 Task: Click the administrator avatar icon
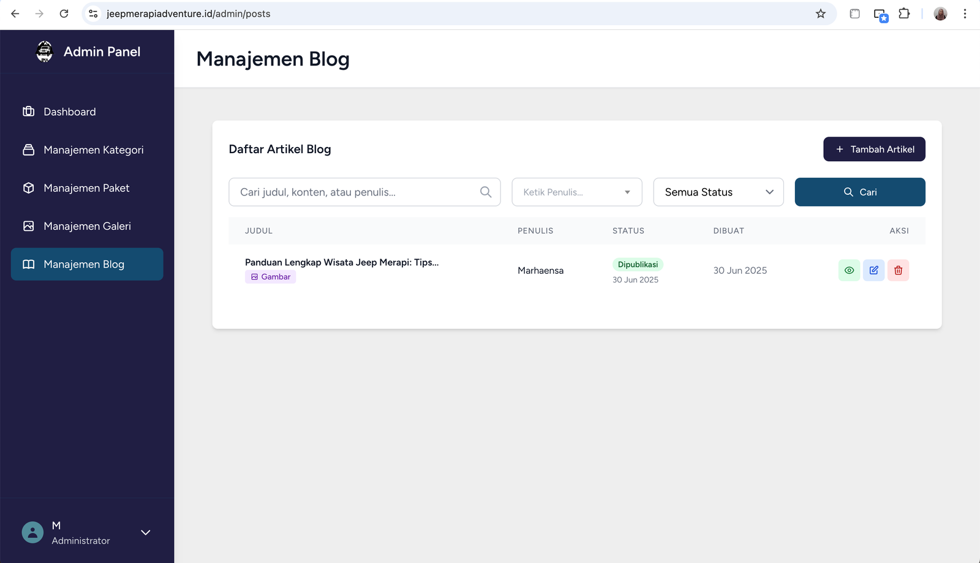pos(32,532)
